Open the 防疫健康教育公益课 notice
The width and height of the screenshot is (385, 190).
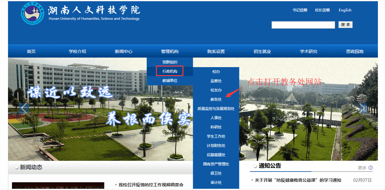pyautogui.click(x=298, y=180)
